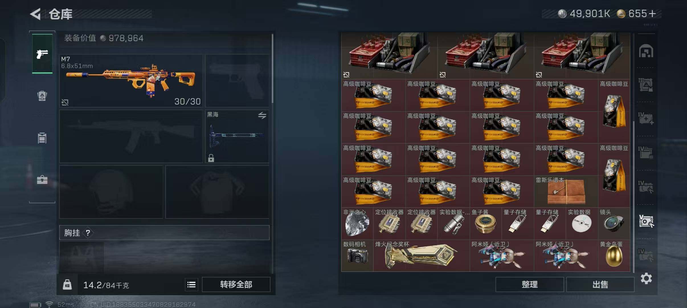Add currency with the plus next to 655
Image resolution: width=687 pixels, height=308 pixels.
coord(652,13)
